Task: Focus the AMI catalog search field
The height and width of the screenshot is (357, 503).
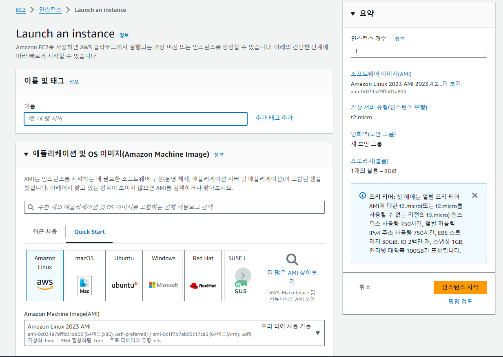Action: click(x=175, y=207)
